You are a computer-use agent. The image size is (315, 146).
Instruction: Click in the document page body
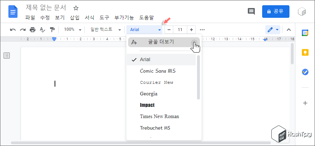73,94
